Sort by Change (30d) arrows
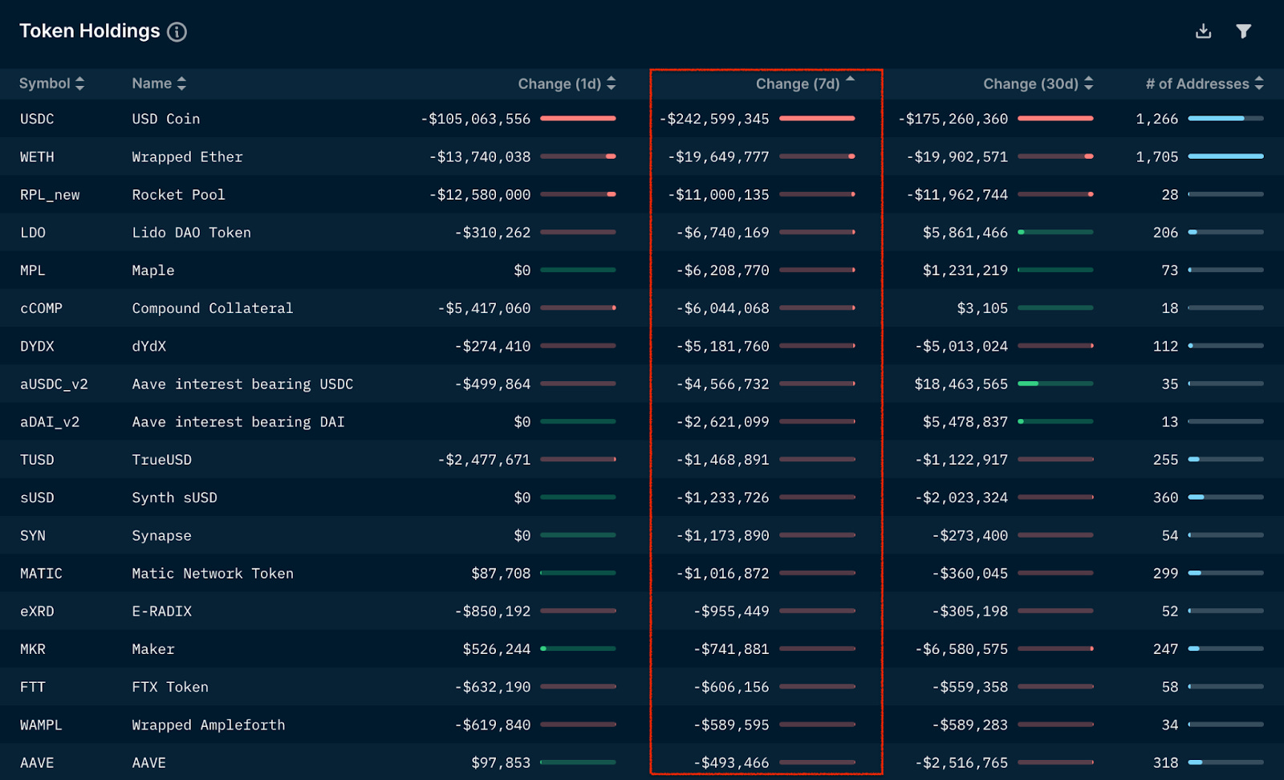 click(x=1089, y=83)
